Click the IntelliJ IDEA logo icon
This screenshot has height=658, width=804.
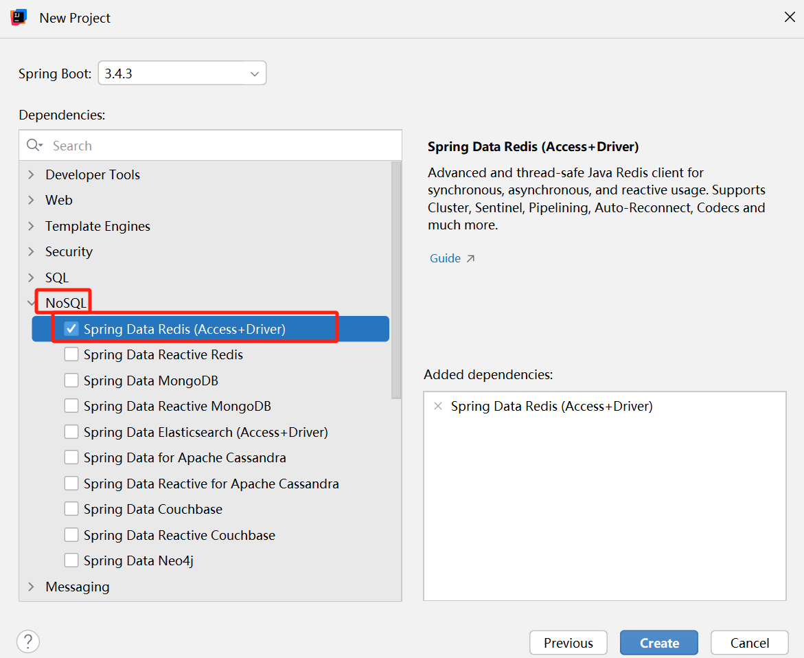19,18
